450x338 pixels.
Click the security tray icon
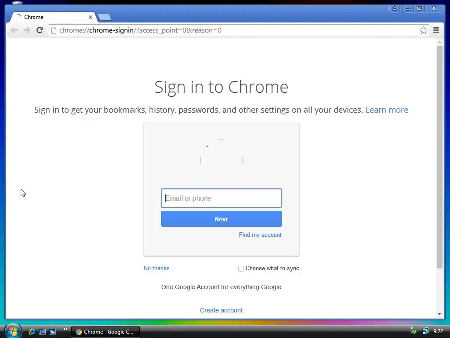click(413, 331)
